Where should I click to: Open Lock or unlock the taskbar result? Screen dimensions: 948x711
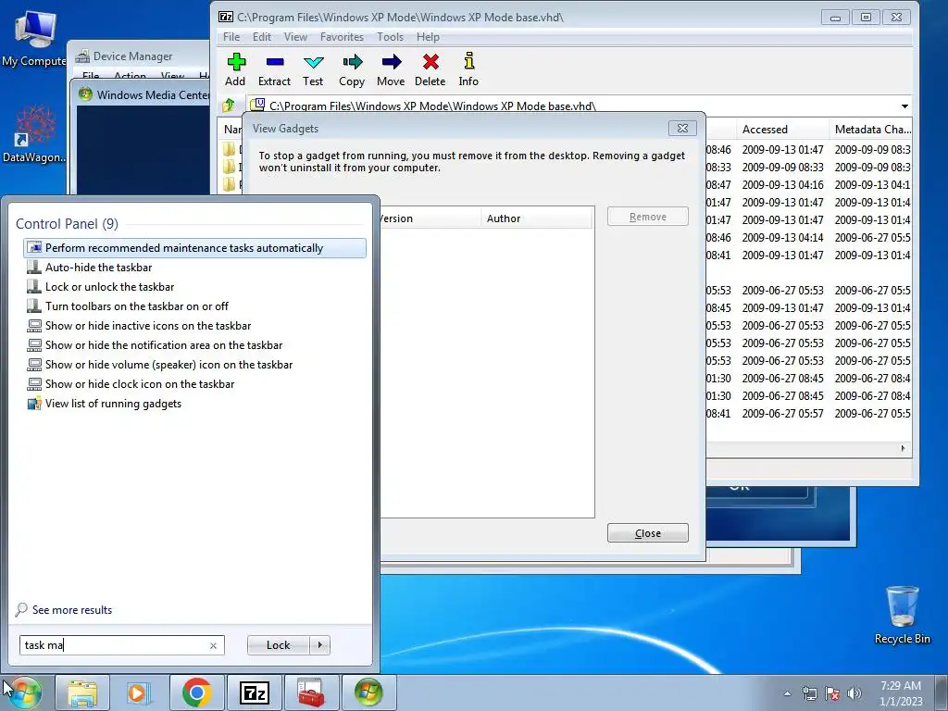194,287
